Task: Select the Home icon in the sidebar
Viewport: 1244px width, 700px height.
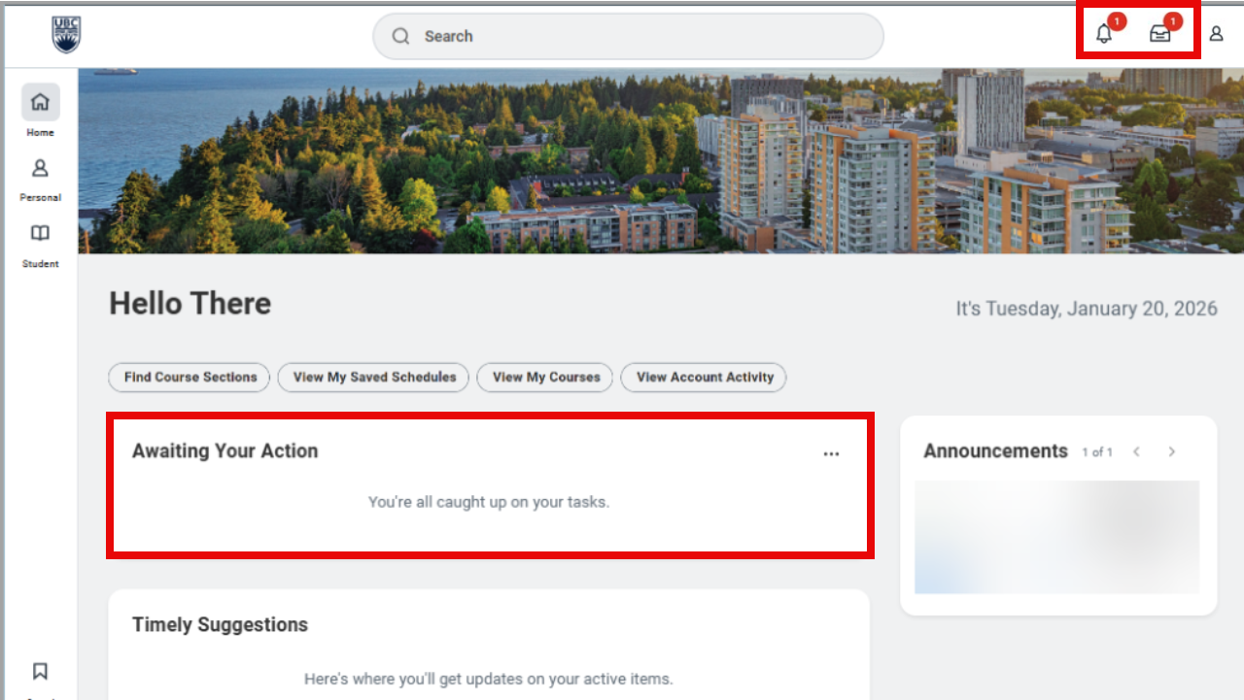Action: [40, 101]
